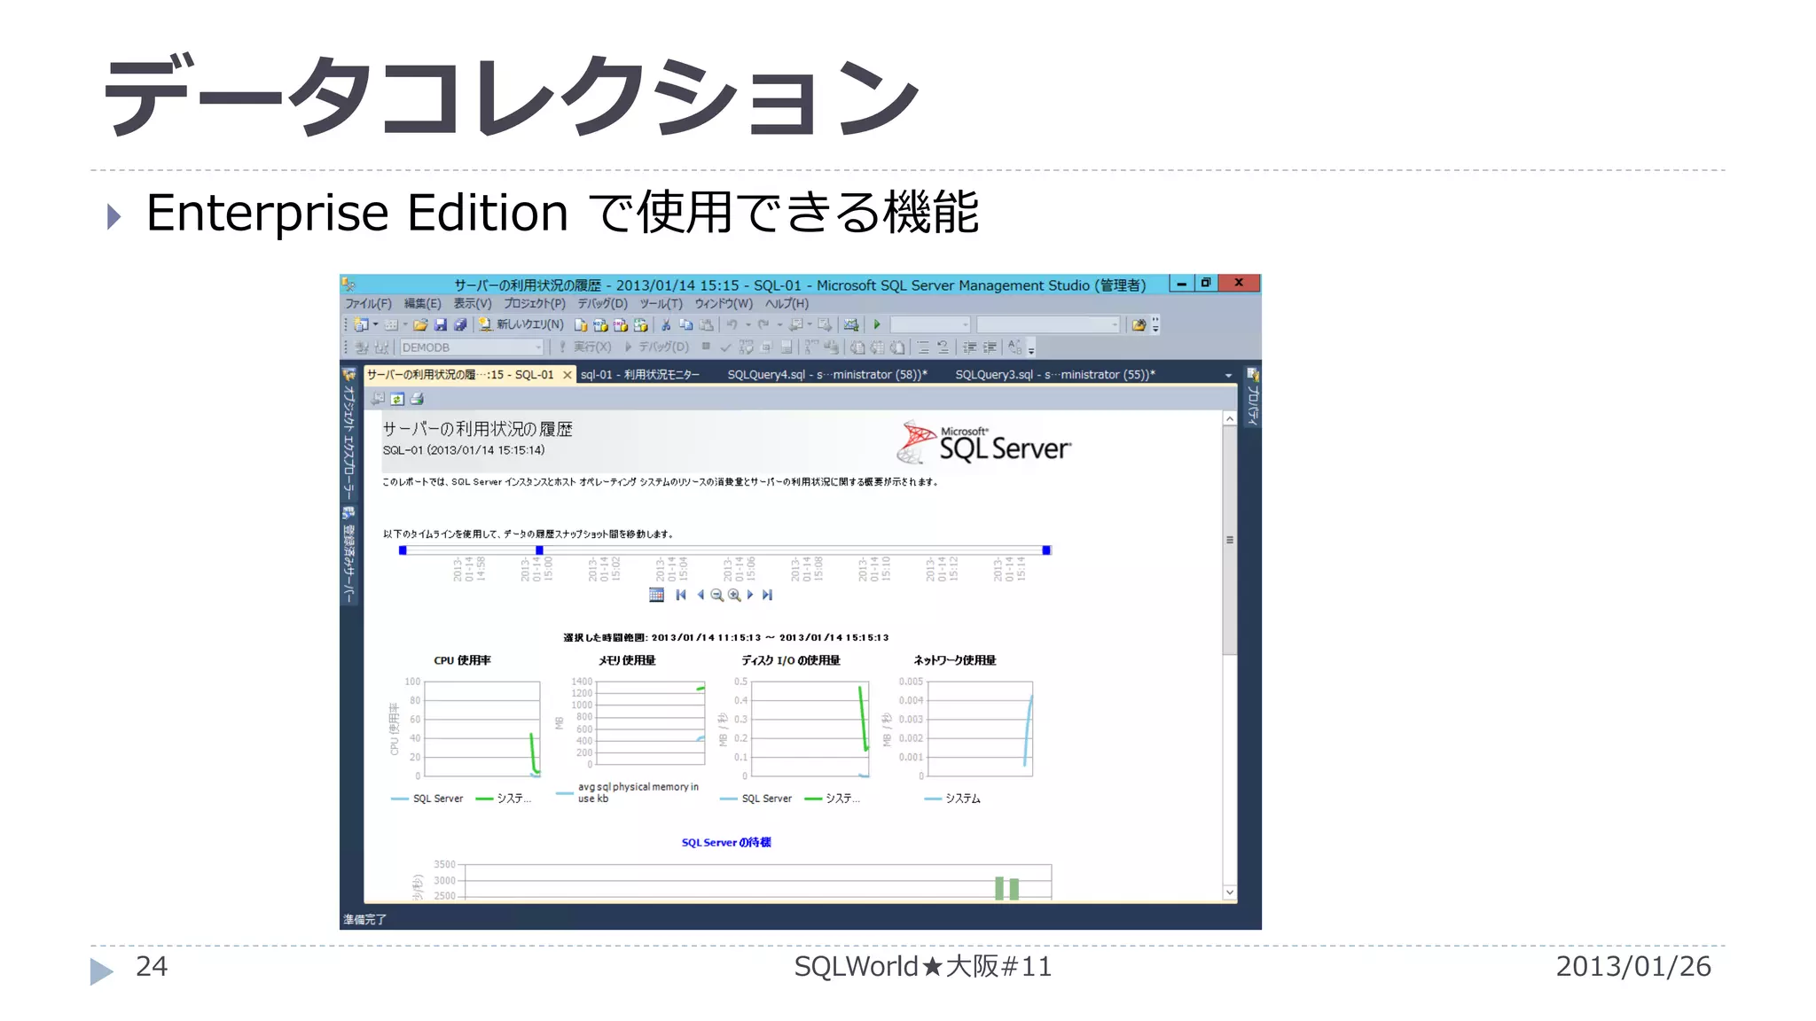
Task: Open the undo history dropdown arrow
Action: [x=748, y=325]
